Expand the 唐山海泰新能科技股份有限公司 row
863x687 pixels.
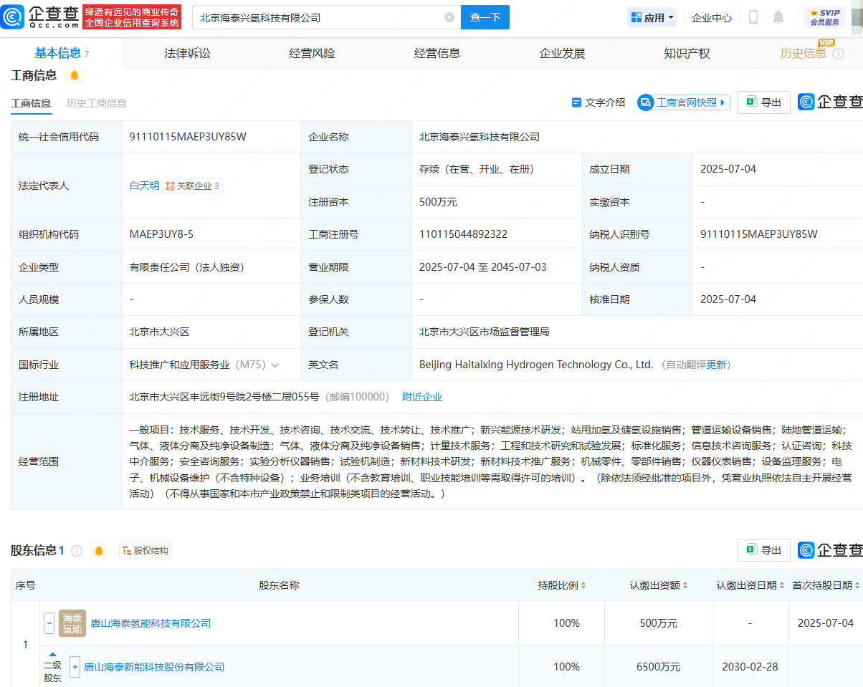(75, 667)
